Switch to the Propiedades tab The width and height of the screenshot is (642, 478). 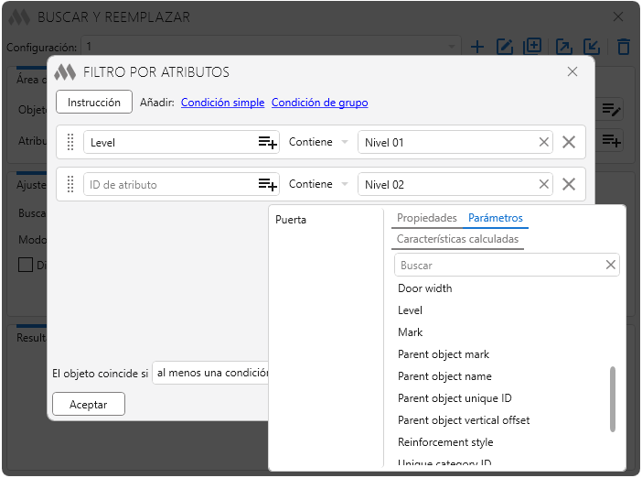coord(426,218)
